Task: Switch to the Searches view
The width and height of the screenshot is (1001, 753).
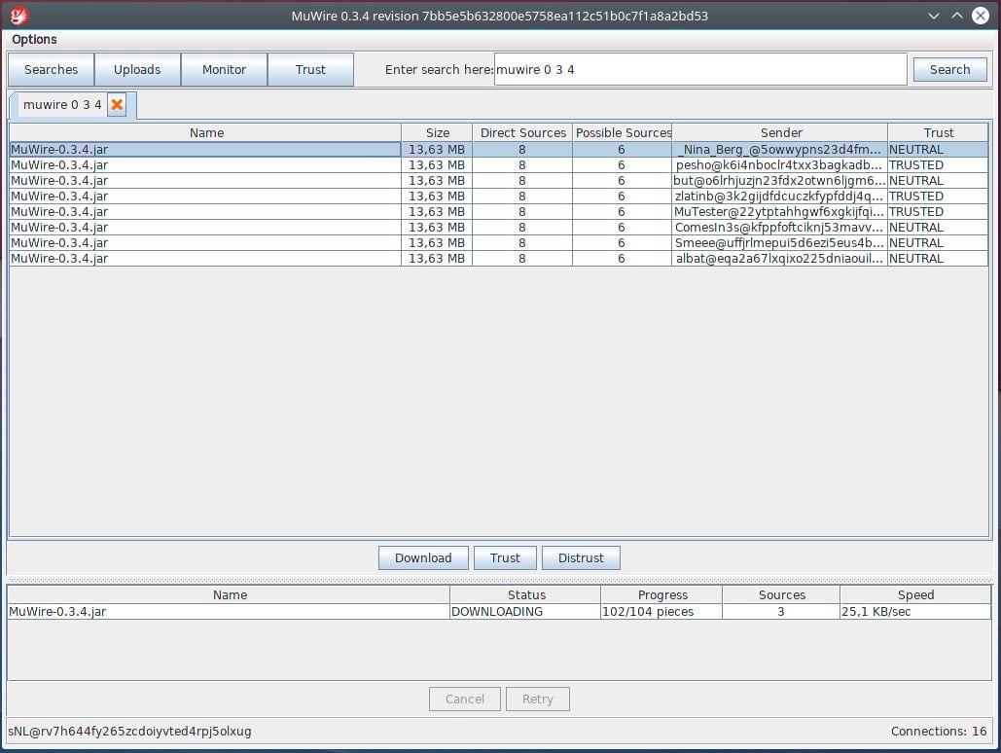Action: (x=51, y=70)
